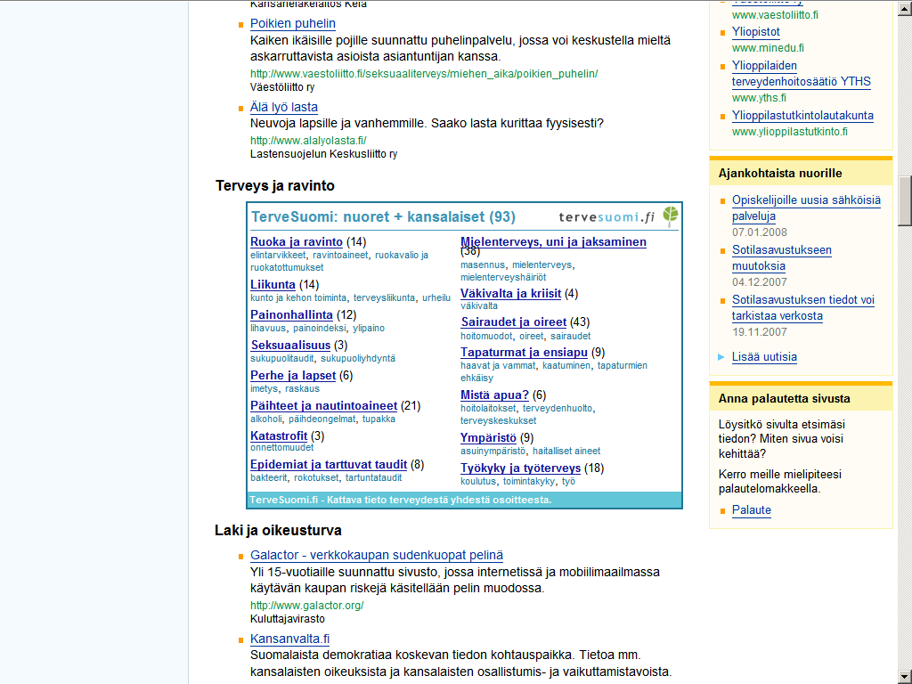
Task: Open the TerveSuomi: nuoret + kansalaiset heading
Action: pos(383,217)
